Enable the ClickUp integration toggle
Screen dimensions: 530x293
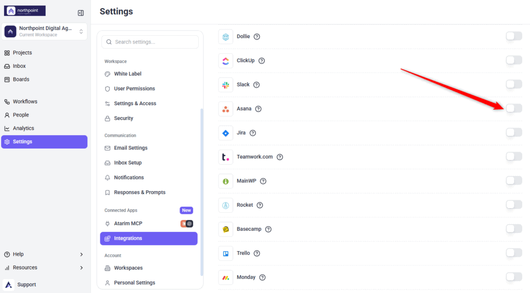coord(514,60)
